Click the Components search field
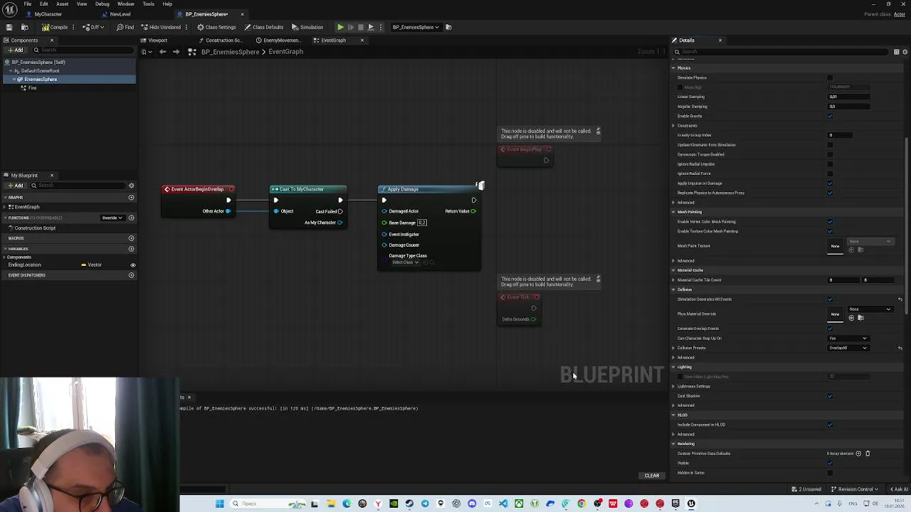 [x=83, y=50]
